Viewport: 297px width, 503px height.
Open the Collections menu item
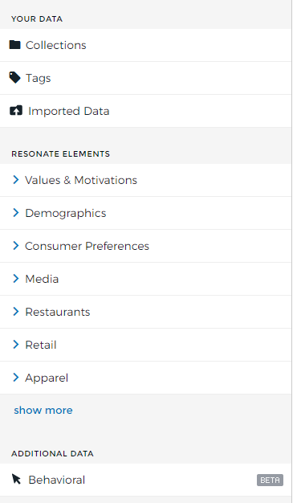click(x=145, y=45)
